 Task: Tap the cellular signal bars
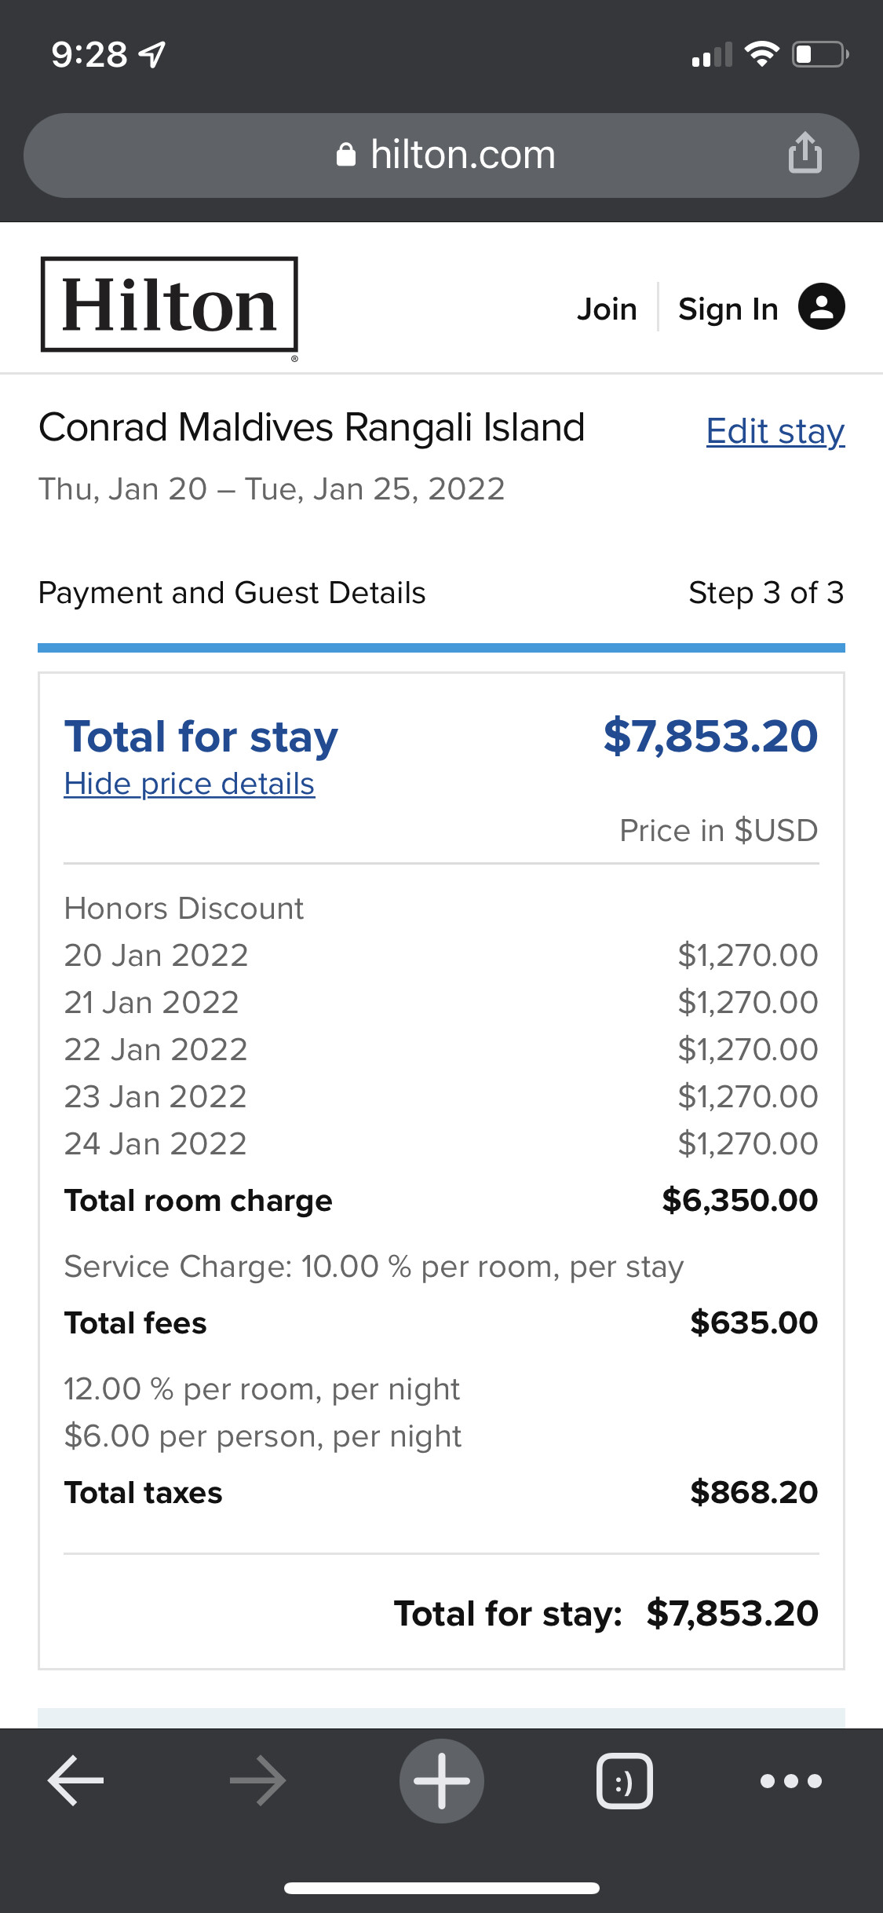coord(712,55)
